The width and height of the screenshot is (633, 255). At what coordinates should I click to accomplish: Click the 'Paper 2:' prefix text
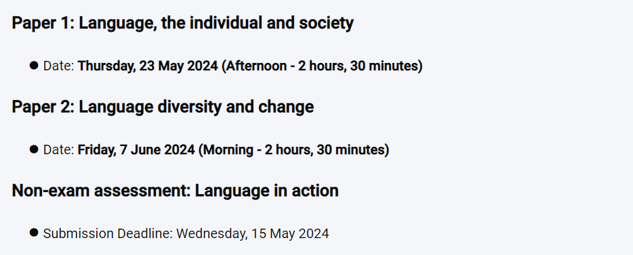click(43, 107)
